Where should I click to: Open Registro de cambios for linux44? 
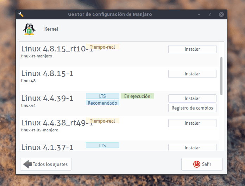(192, 108)
